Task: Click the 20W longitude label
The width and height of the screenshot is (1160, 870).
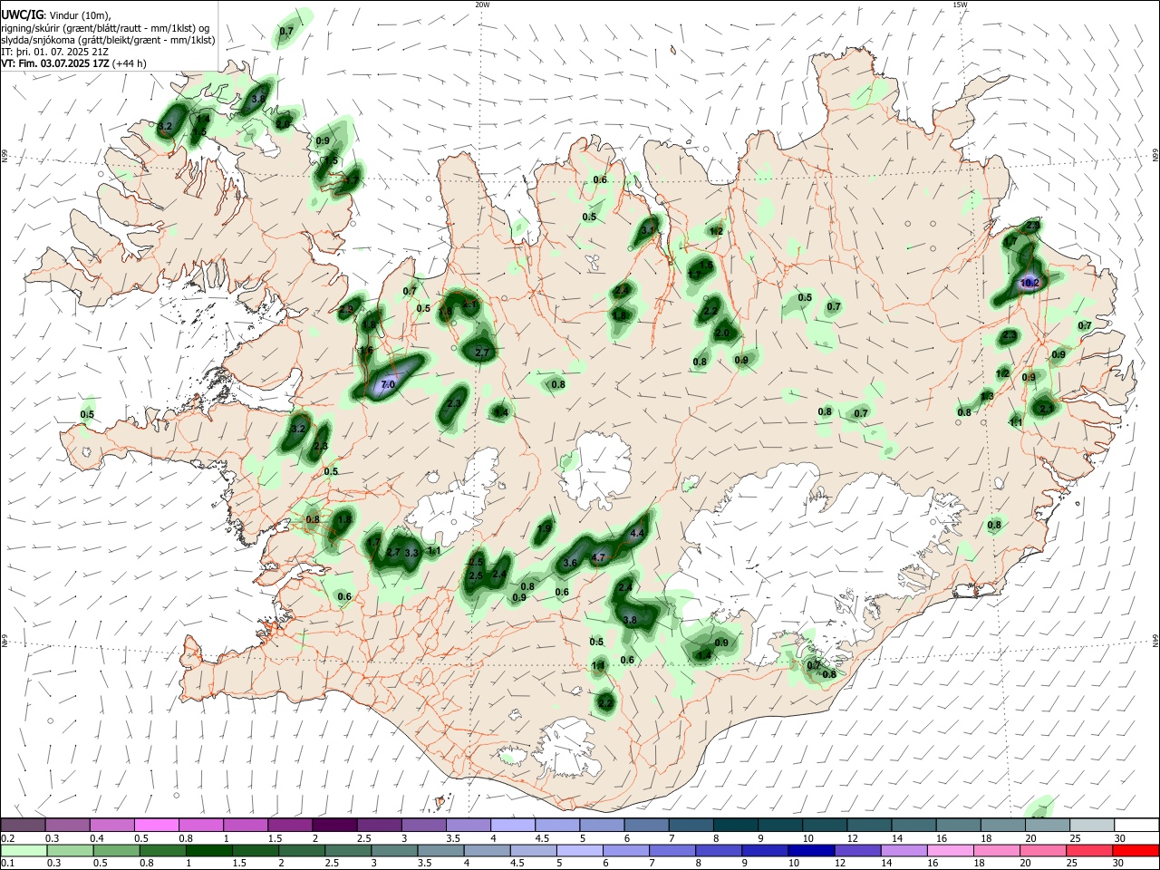Action: click(x=482, y=5)
